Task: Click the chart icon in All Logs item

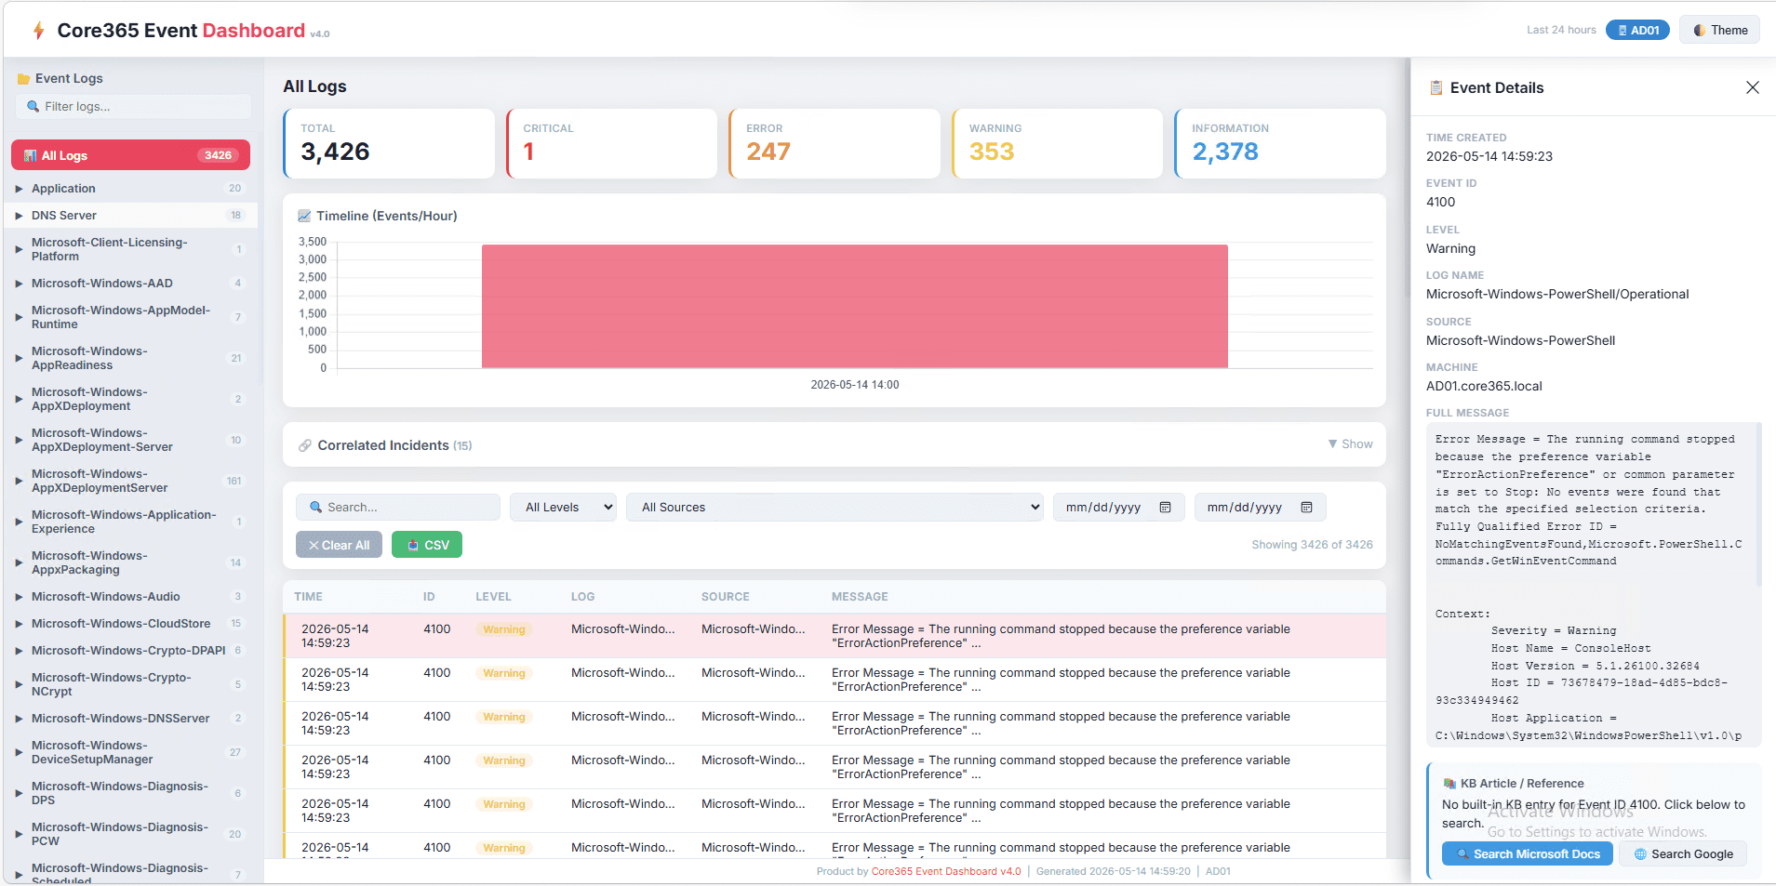Action: coord(31,156)
